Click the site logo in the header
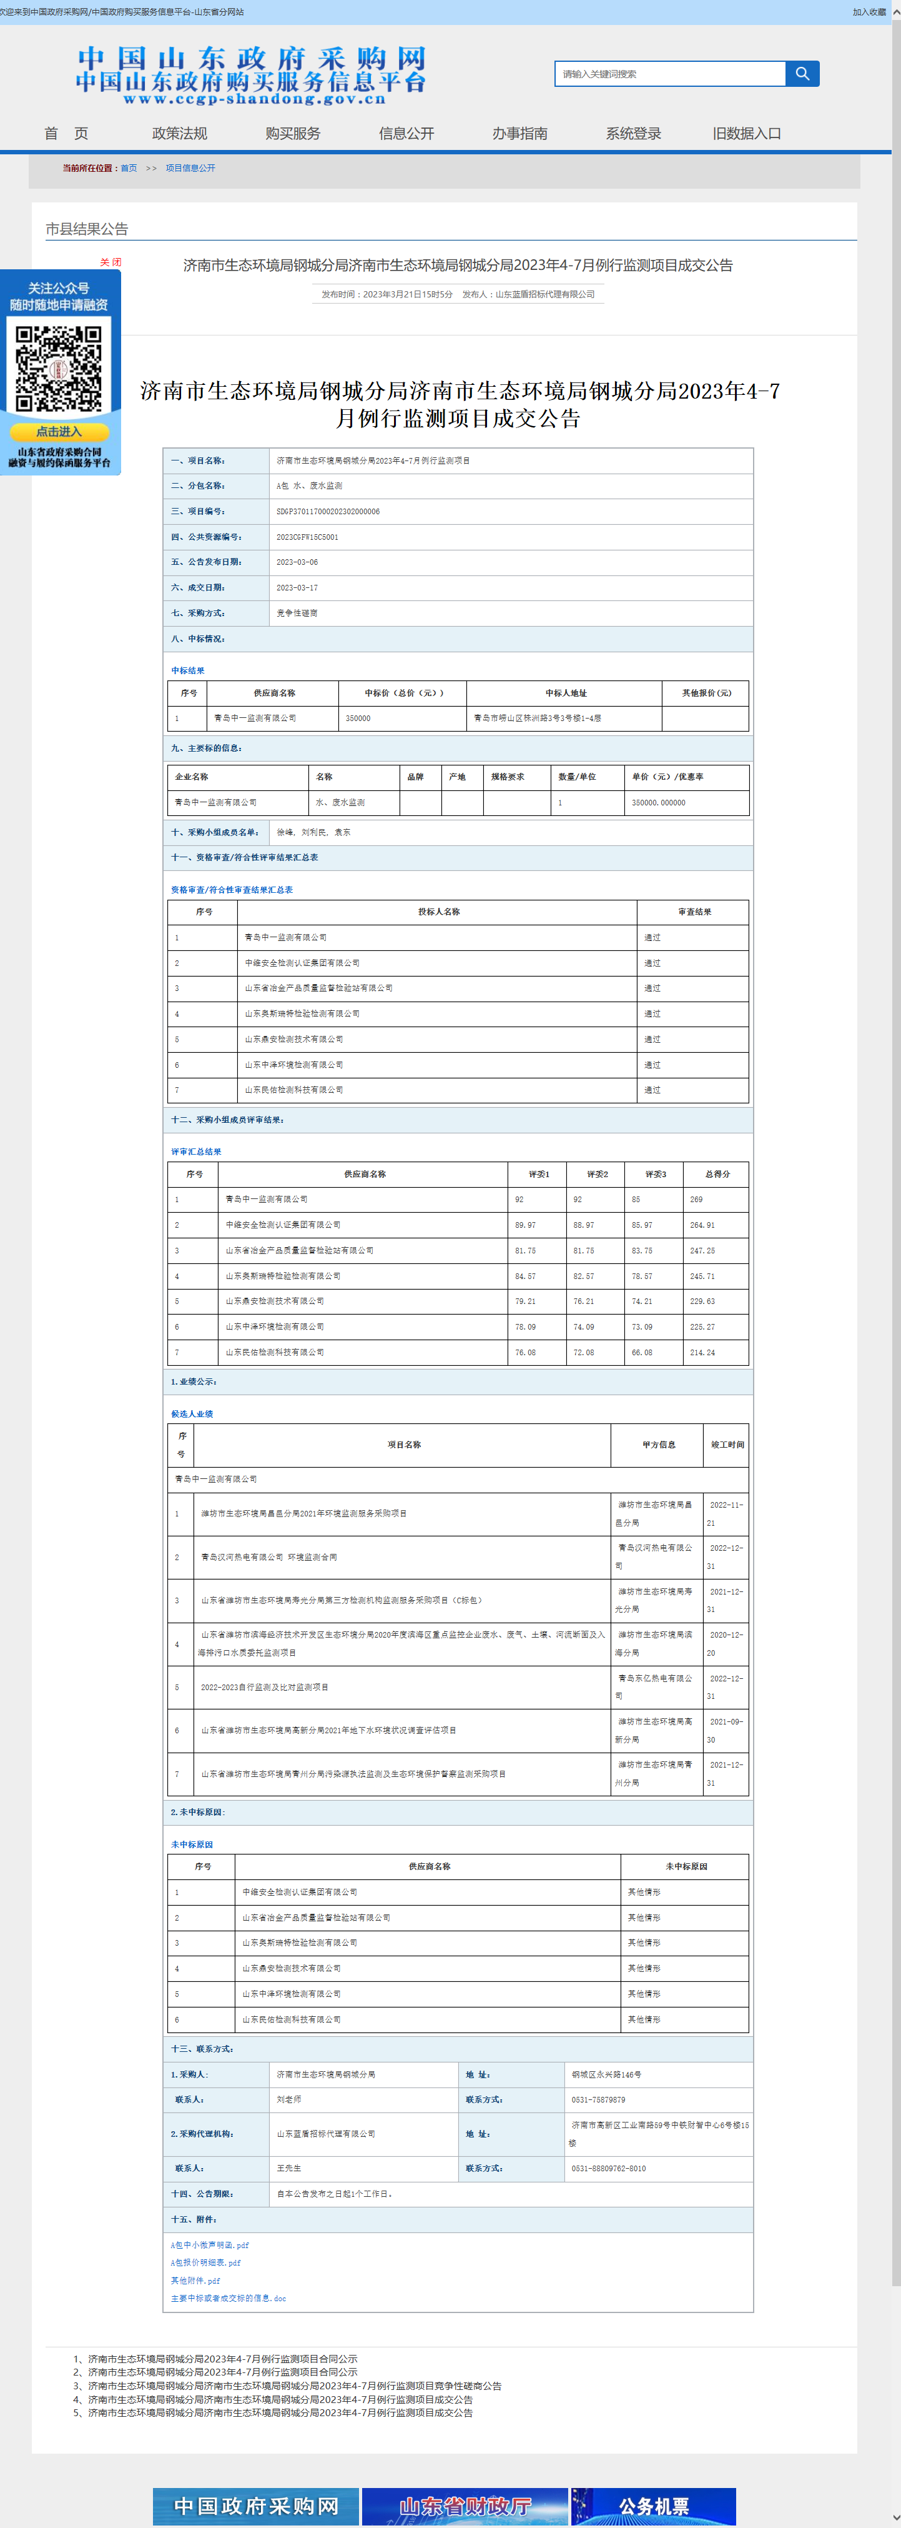This screenshot has width=901, height=2528. click(251, 74)
